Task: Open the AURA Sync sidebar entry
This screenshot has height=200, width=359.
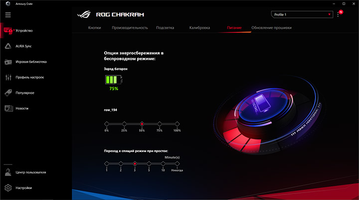Action: (23, 46)
